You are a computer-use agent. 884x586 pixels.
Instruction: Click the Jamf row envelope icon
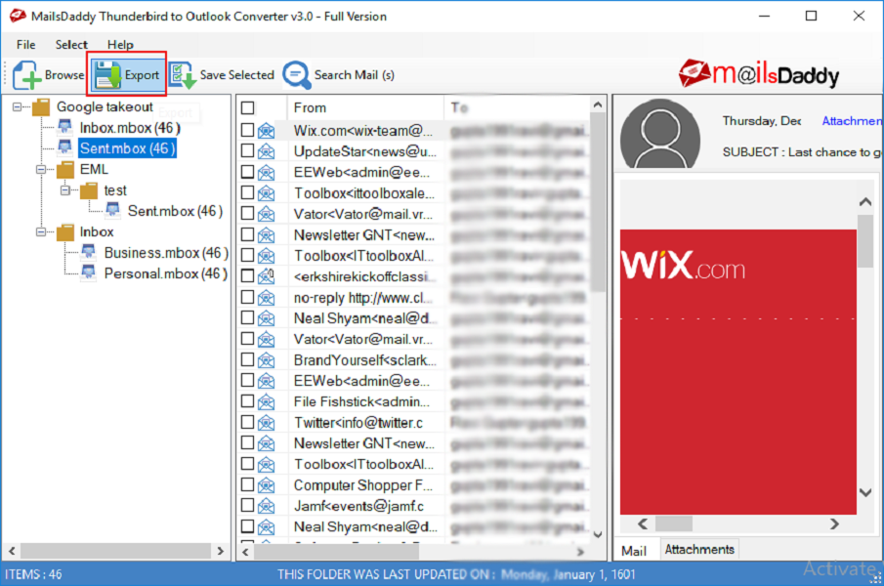click(x=266, y=507)
